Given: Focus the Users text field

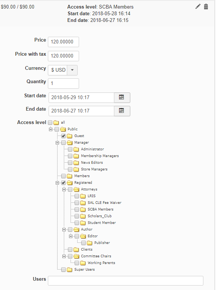Looking at the screenshot, I should tap(125, 281).
